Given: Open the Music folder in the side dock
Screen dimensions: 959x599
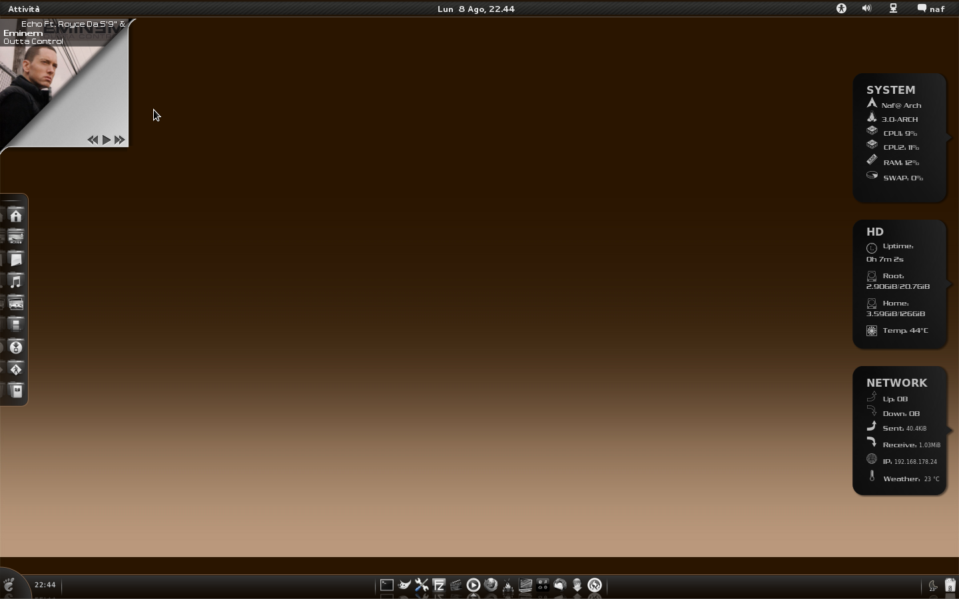Looking at the screenshot, I should (16, 282).
